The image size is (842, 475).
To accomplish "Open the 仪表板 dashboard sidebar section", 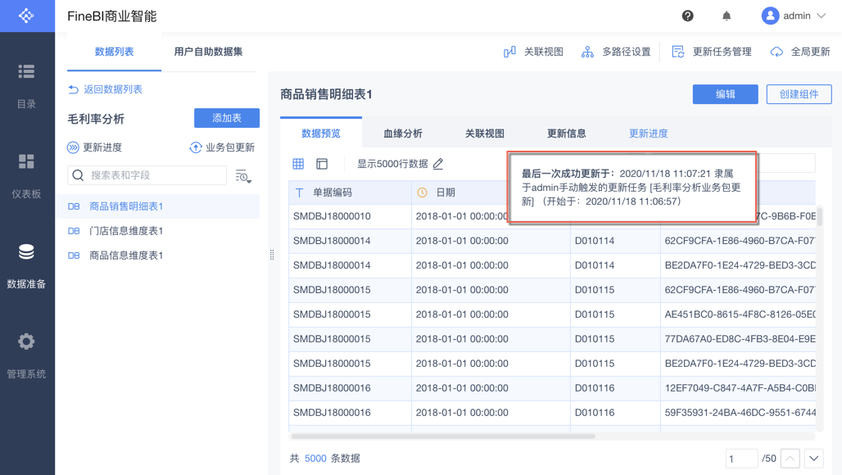I will pyautogui.click(x=26, y=176).
